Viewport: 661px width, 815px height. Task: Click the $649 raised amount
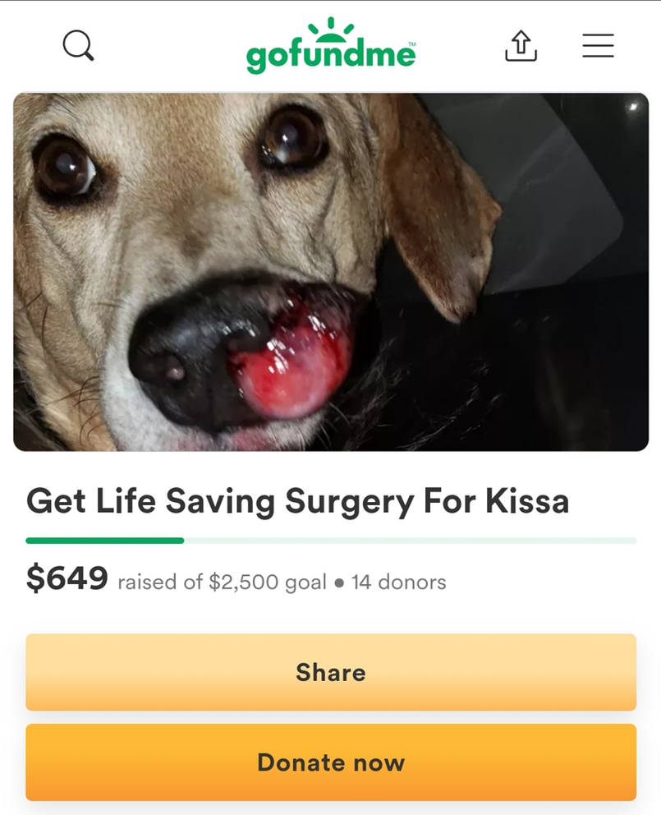(x=67, y=578)
